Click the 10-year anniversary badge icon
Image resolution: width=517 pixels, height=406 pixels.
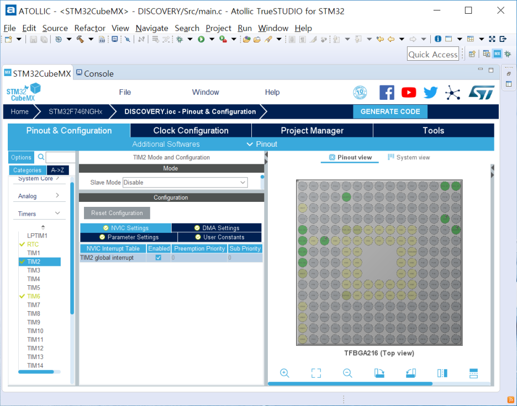coord(360,93)
